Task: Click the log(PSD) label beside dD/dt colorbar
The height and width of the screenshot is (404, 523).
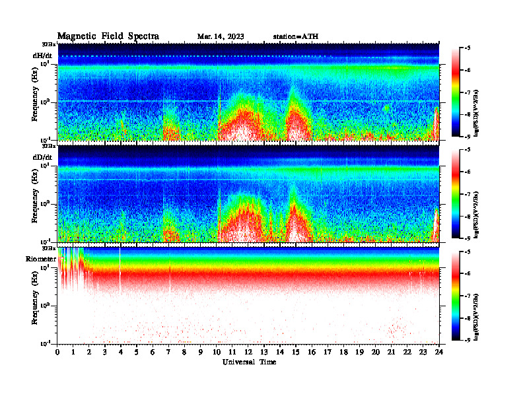Action: (475, 215)
